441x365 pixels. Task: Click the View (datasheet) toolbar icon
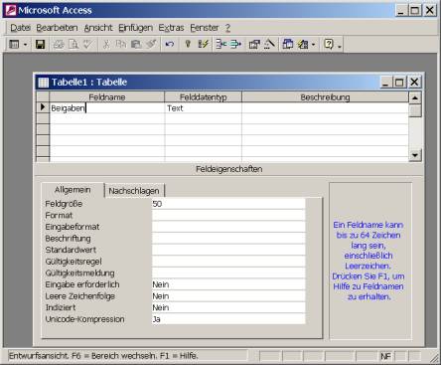(14, 44)
